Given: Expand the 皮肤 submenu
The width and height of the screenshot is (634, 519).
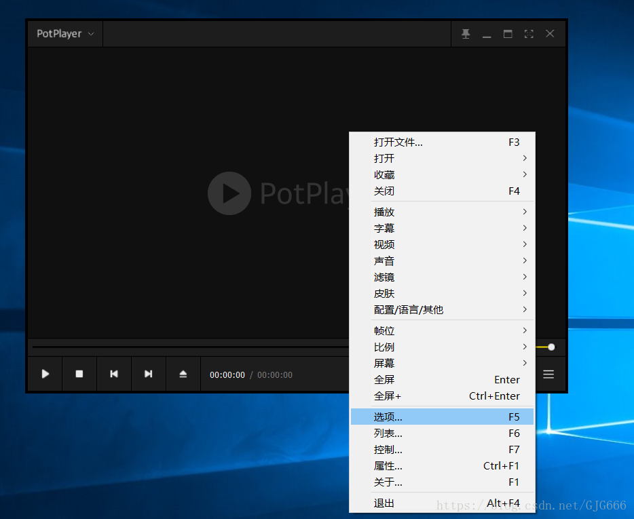Looking at the screenshot, I should pyautogui.click(x=443, y=294).
